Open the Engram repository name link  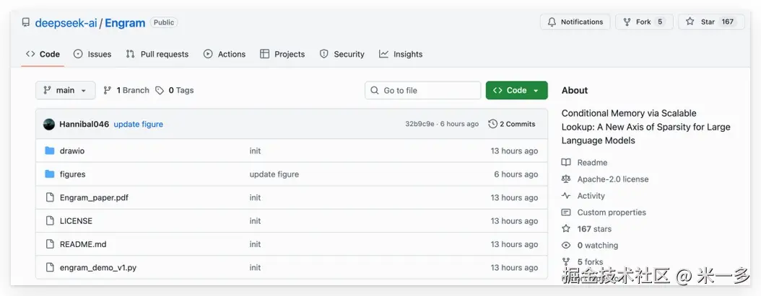click(125, 23)
